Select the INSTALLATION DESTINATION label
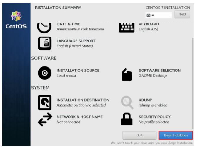The height and width of the screenshot is (147, 198). click(83, 100)
